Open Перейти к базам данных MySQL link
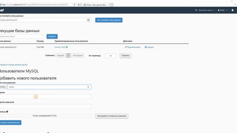Viewport: 237px width, 133px height. 14,65
